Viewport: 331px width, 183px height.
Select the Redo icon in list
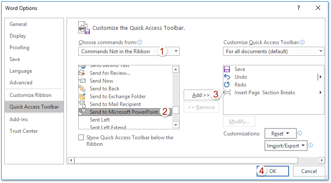[227, 84]
